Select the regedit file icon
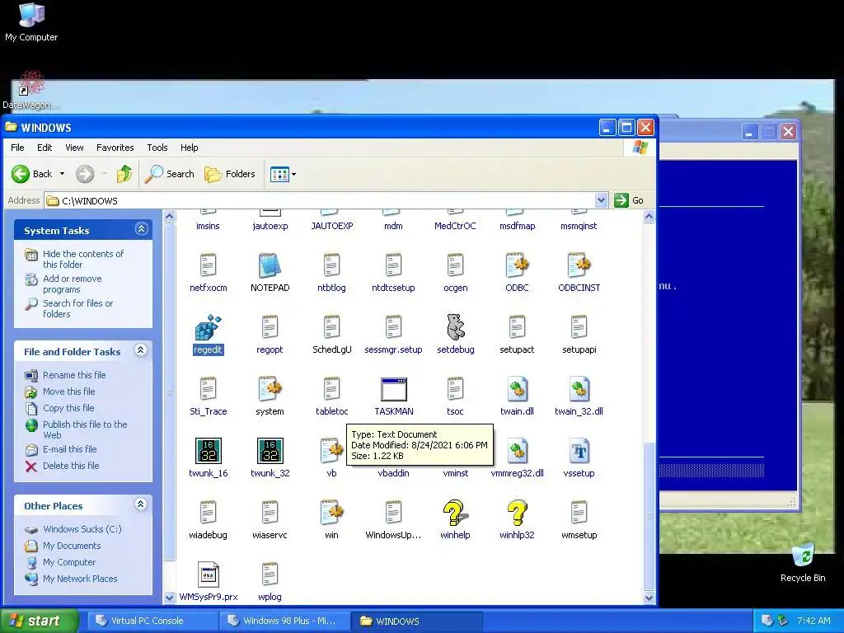Image resolution: width=844 pixels, height=633 pixels. point(208,328)
